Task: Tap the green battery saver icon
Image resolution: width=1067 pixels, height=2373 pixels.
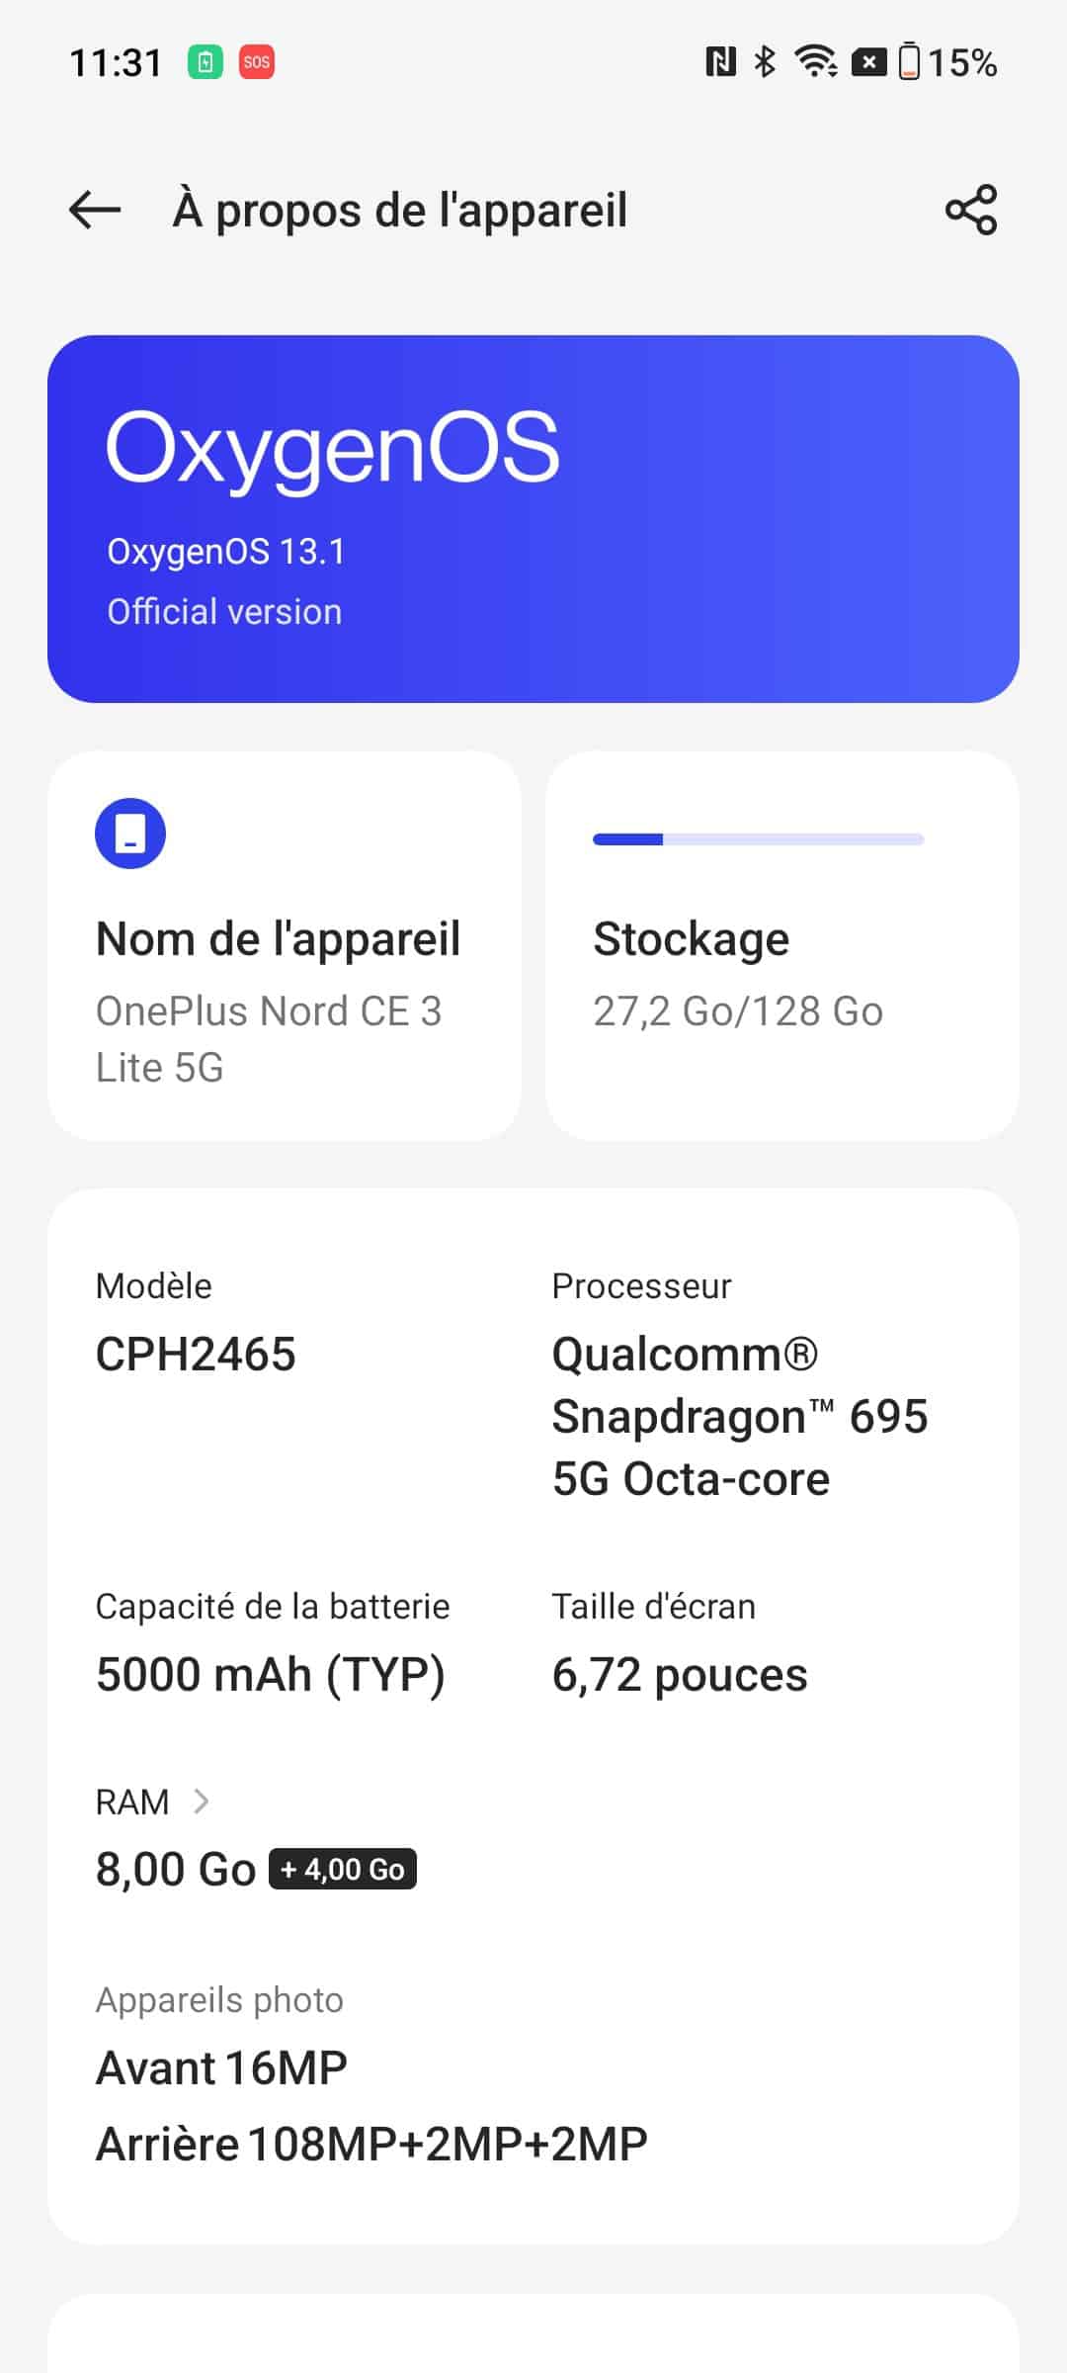Action: click(x=205, y=62)
